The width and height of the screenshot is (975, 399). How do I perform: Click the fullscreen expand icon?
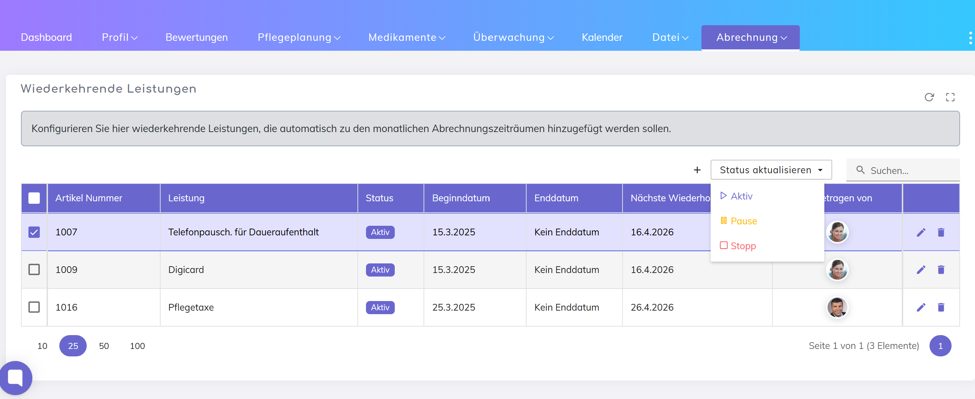pyautogui.click(x=950, y=97)
